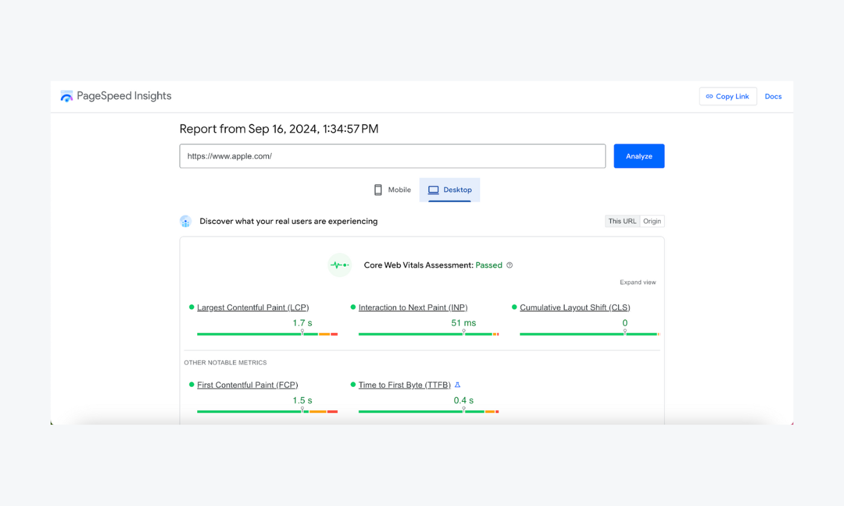
Task: Open the Docs link
Action: 773,96
